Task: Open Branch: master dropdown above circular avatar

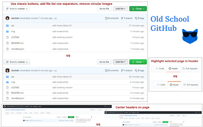Action: pyautogui.click(x=17, y=9)
